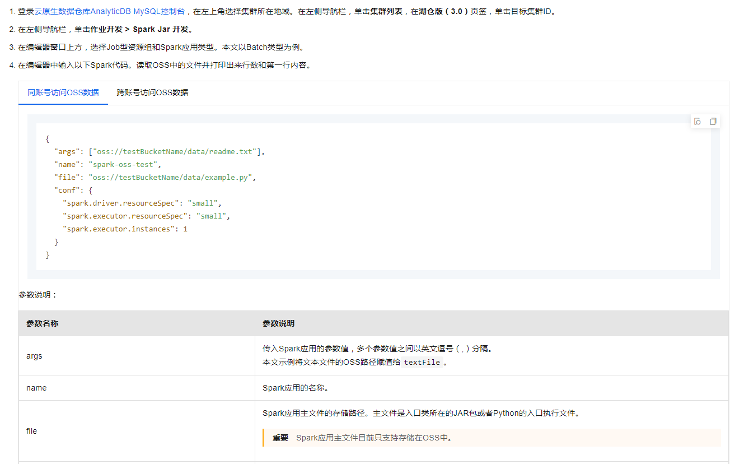Click the "name": "spark-oss-test" code line
The image size is (730, 464).
[107, 164]
